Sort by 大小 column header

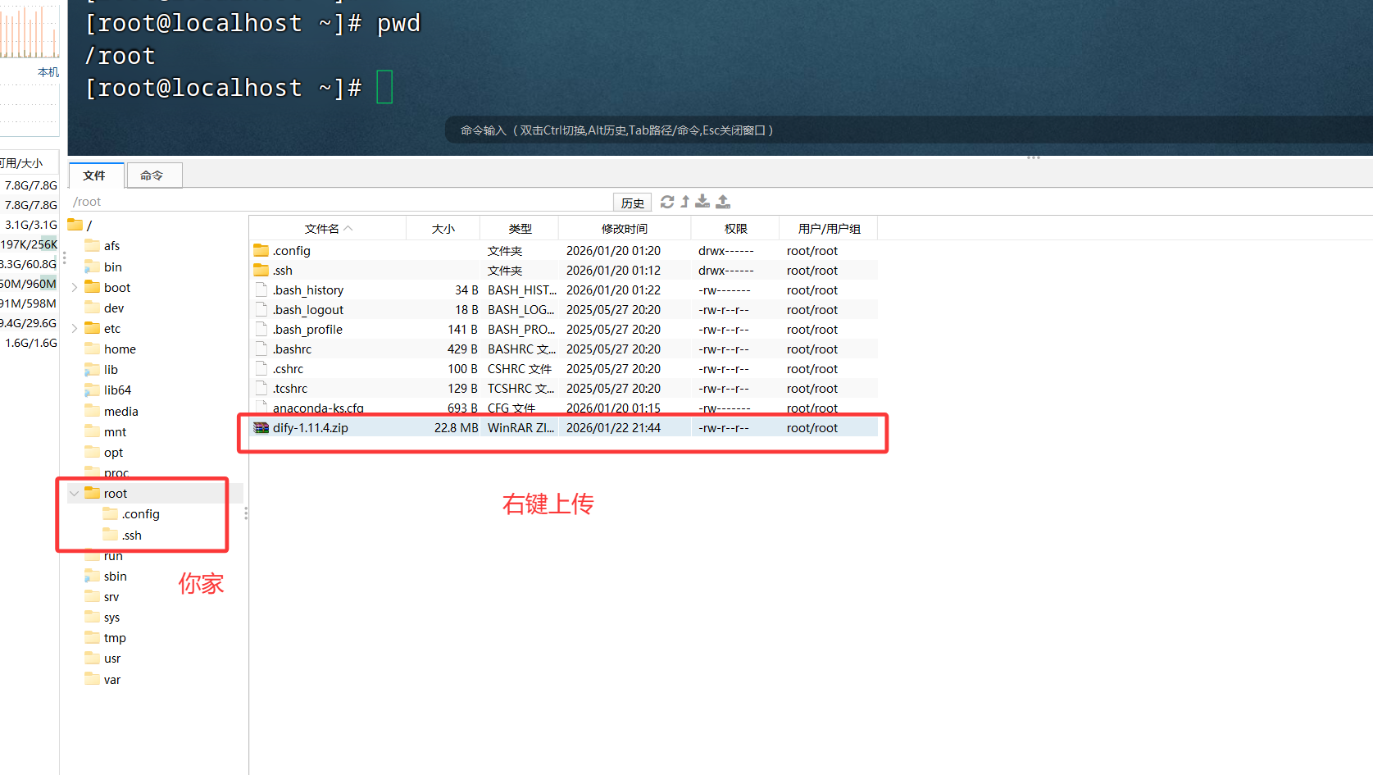[443, 229]
